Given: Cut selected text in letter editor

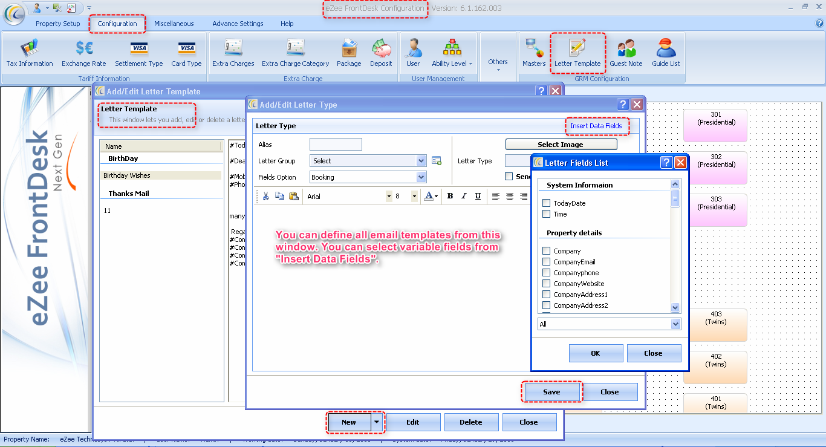Looking at the screenshot, I should click(265, 196).
